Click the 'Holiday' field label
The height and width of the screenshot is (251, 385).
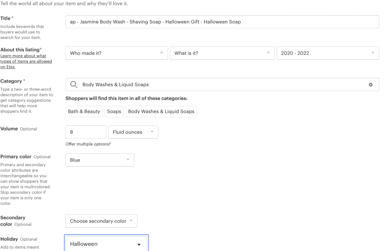9,239
